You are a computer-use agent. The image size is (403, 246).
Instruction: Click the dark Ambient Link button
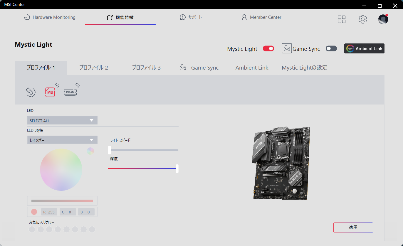[364, 48]
